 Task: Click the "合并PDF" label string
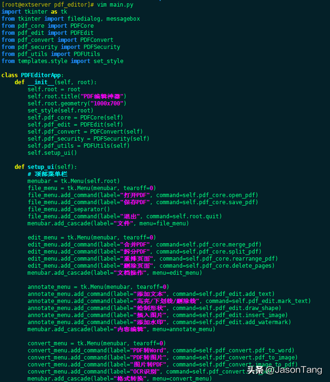135,245
